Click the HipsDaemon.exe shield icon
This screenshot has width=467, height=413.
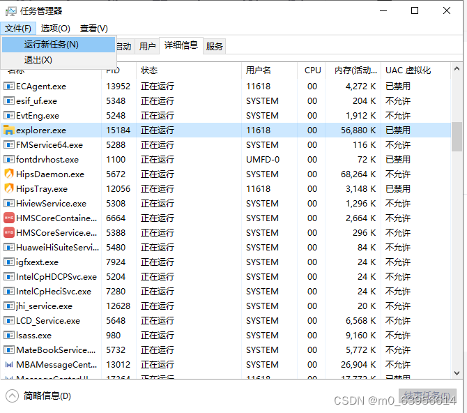click(9, 174)
